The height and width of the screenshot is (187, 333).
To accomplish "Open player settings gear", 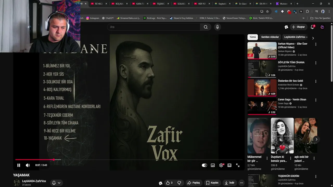I will (221, 165).
